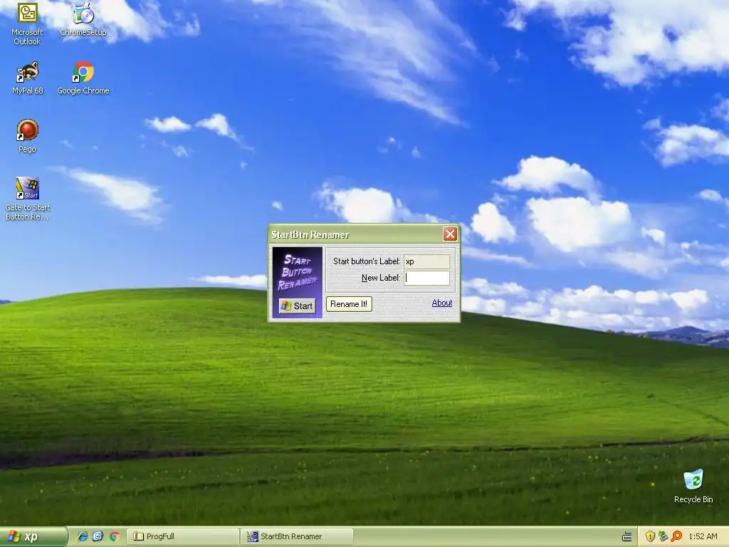Click the sample Start button in renamer logo
The height and width of the screenshot is (547, 729).
(297, 306)
